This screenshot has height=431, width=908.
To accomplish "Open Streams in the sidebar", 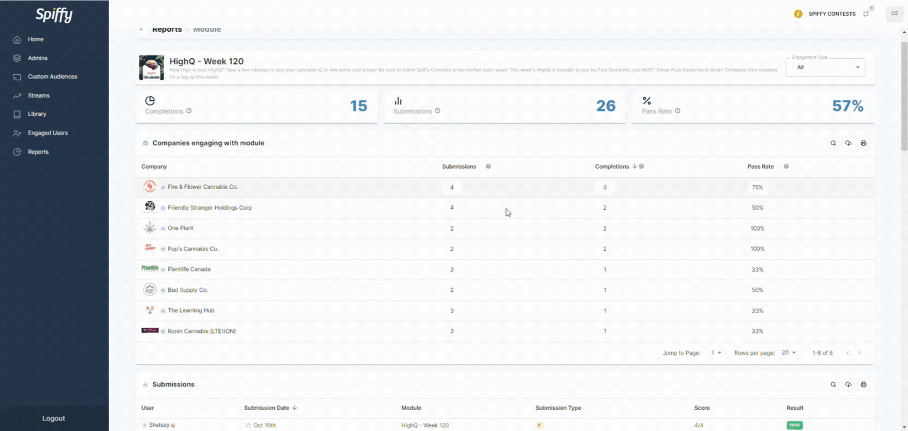I will point(39,95).
